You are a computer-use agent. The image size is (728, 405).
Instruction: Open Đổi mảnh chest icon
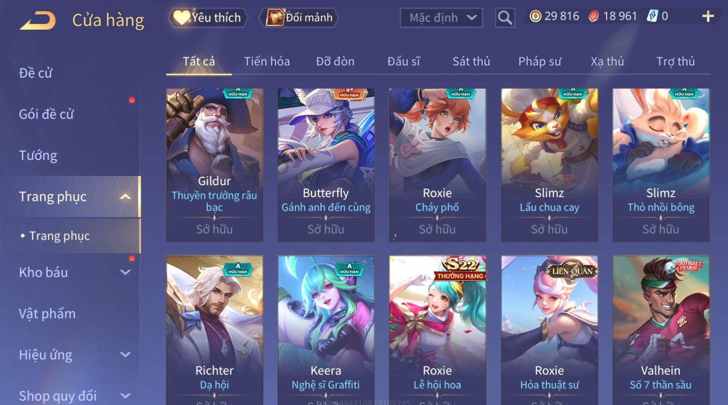click(x=275, y=17)
